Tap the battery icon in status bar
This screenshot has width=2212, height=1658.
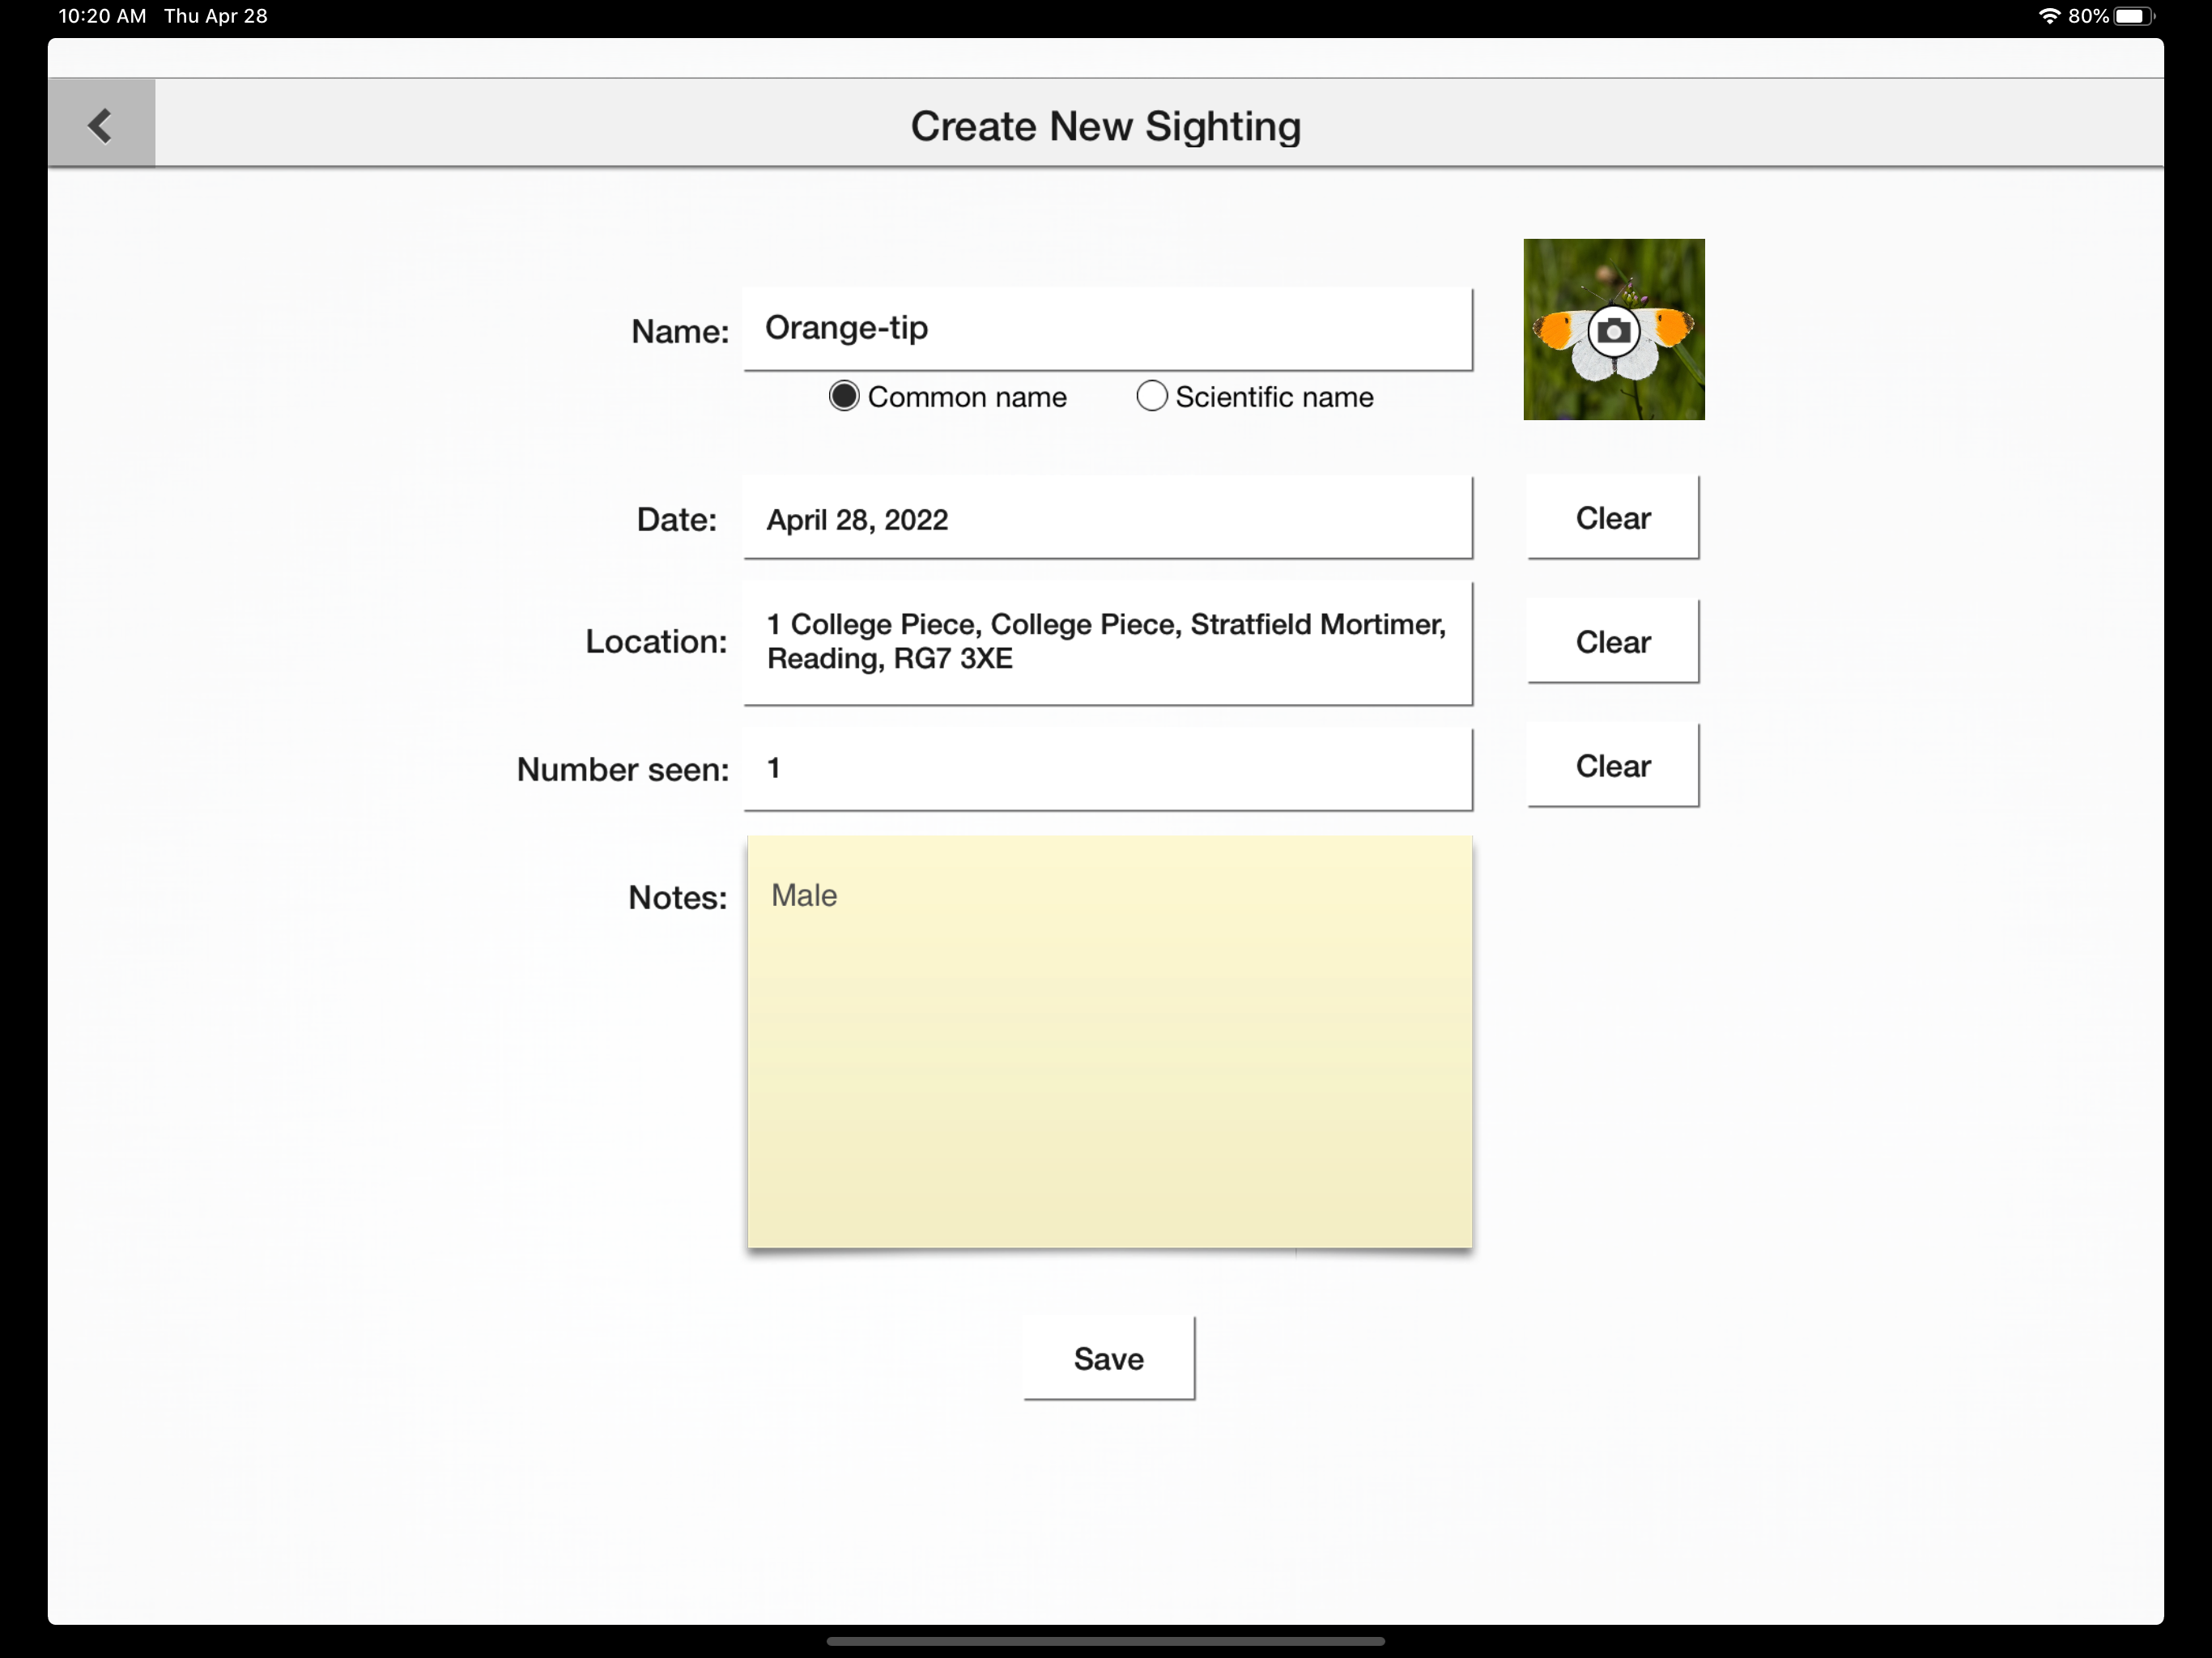pyautogui.click(x=2132, y=16)
